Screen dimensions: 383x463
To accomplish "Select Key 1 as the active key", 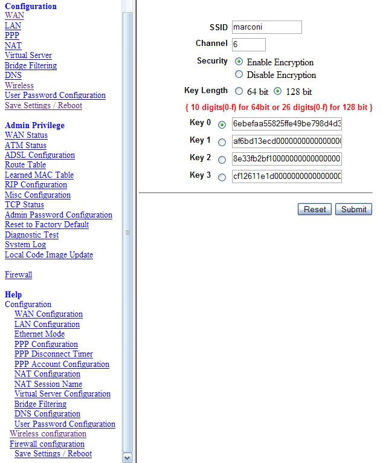I will pyautogui.click(x=222, y=142).
